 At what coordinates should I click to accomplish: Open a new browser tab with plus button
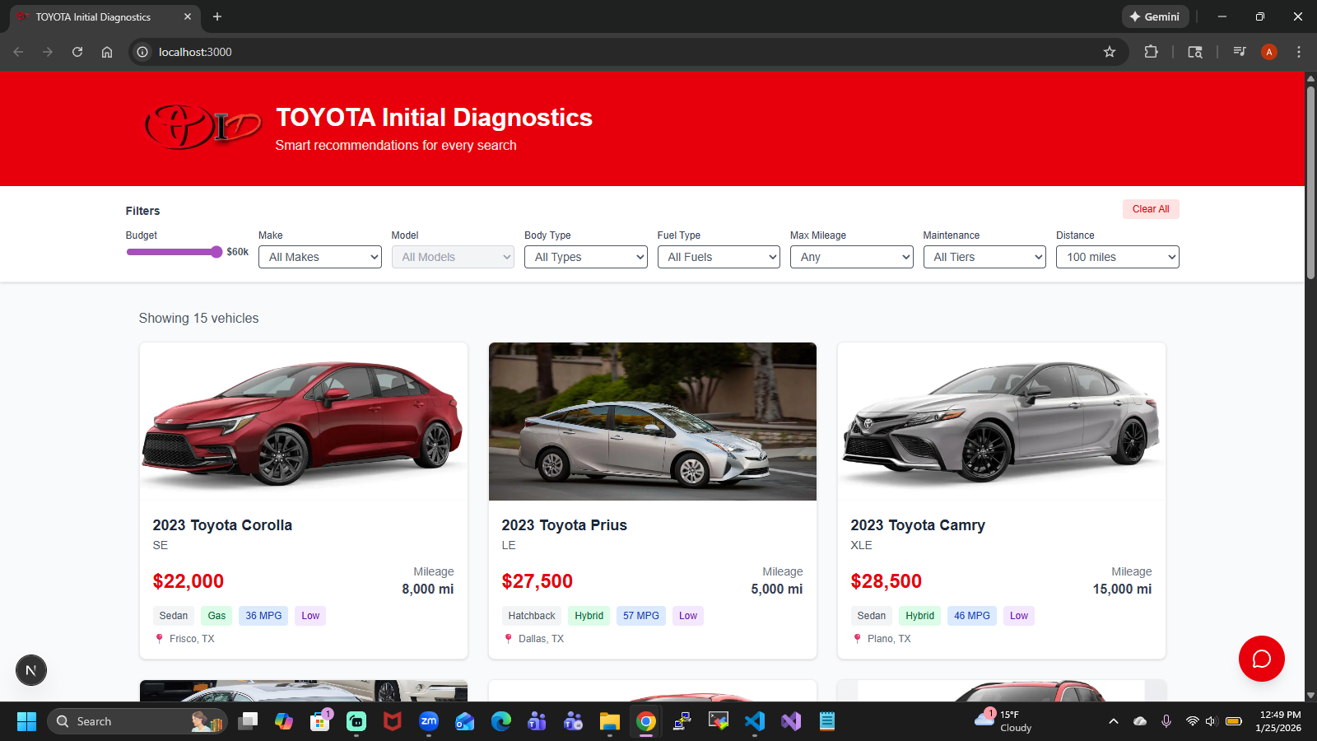pos(217,16)
